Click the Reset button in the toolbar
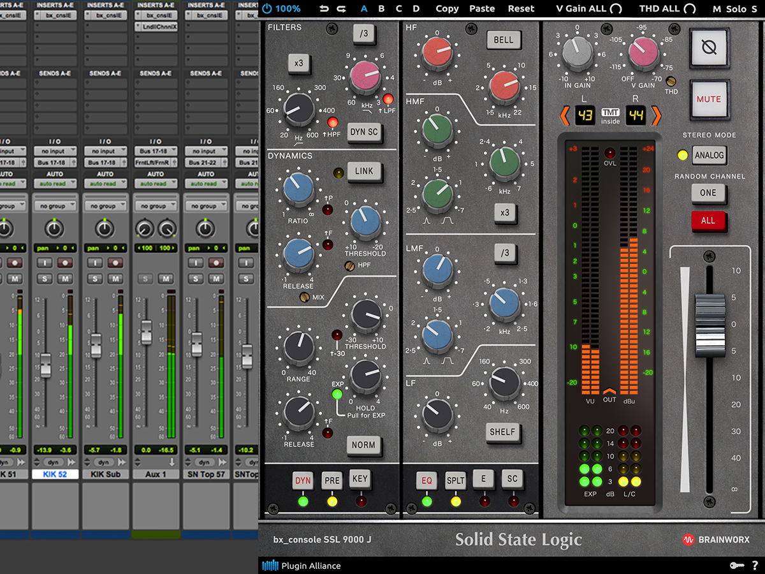Screen dimensions: 765x574 (x=521, y=9)
